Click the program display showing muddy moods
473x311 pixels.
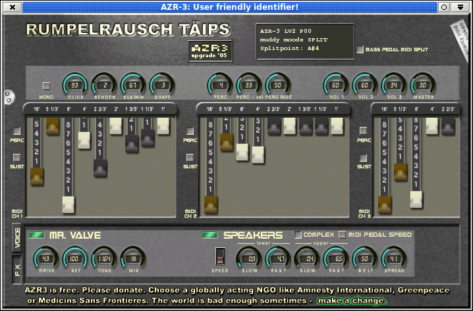pos(305,41)
